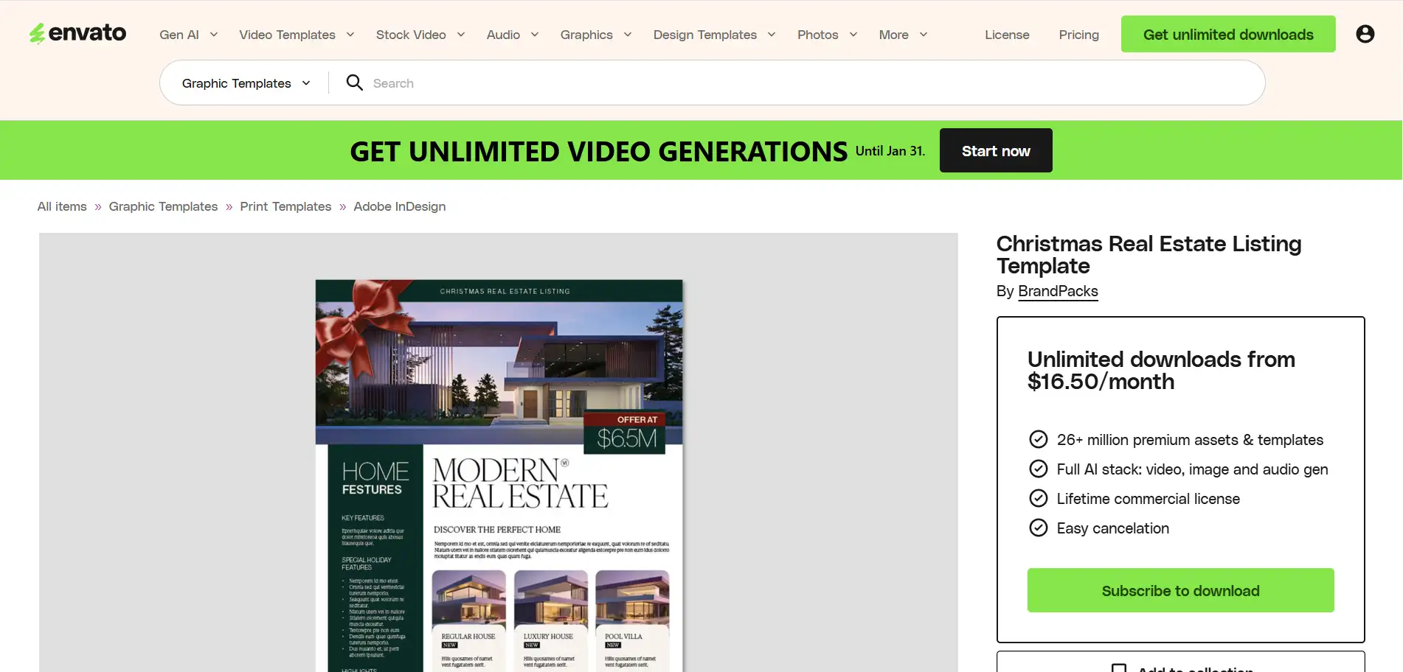This screenshot has height=672, width=1403.
Task: Open the Video Templates dropdown
Action: tap(297, 35)
